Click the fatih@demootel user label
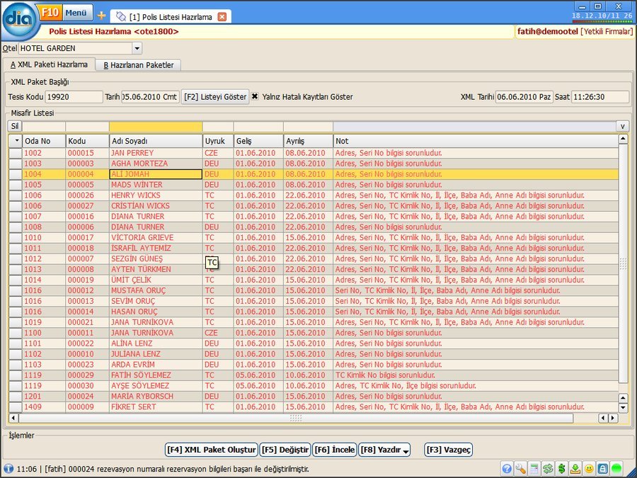Viewport: 637px width, 478px height. point(547,31)
